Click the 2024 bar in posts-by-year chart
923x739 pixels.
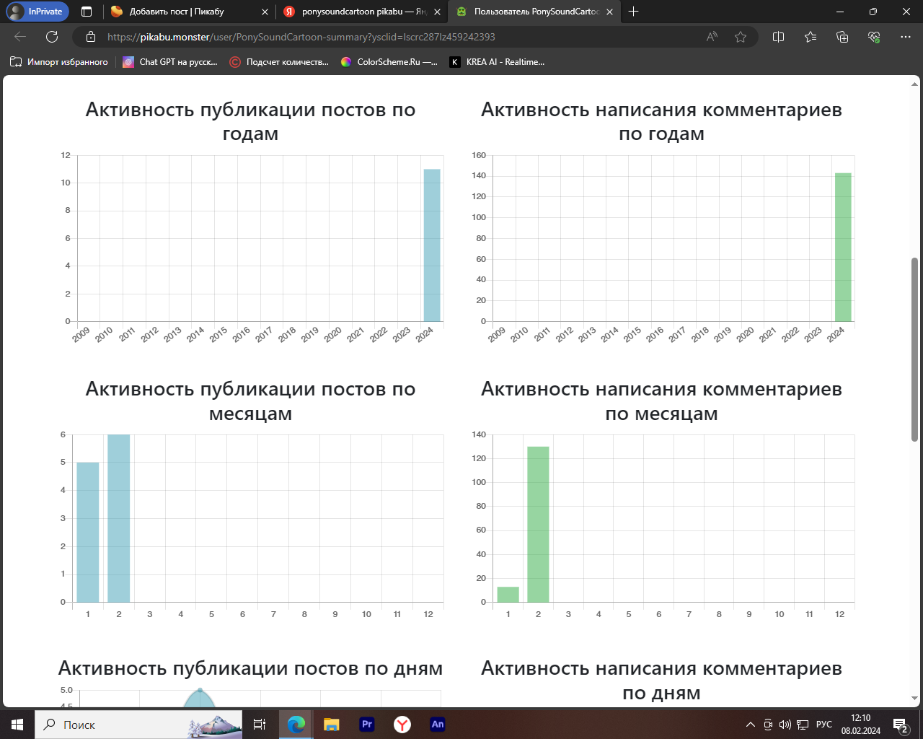click(432, 245)
